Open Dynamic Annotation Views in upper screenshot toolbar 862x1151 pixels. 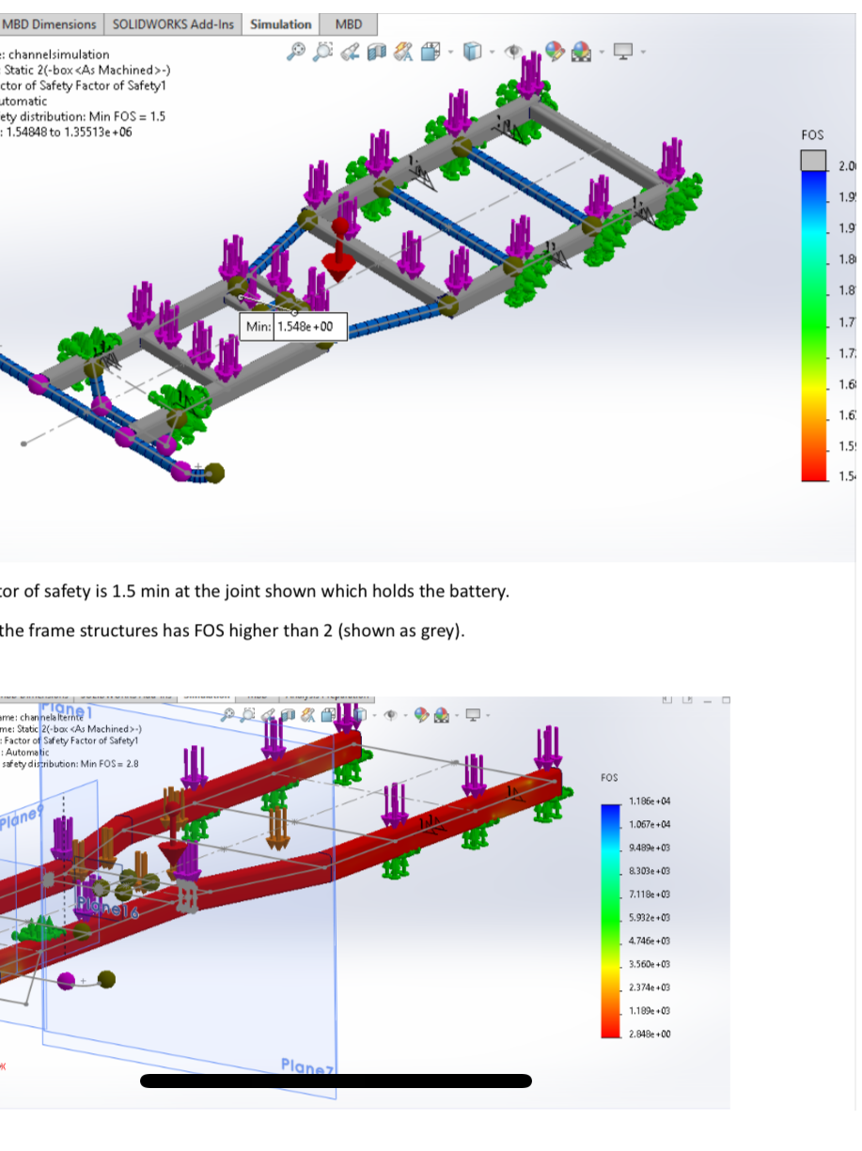pyautogui.click(x=404, y=51)
